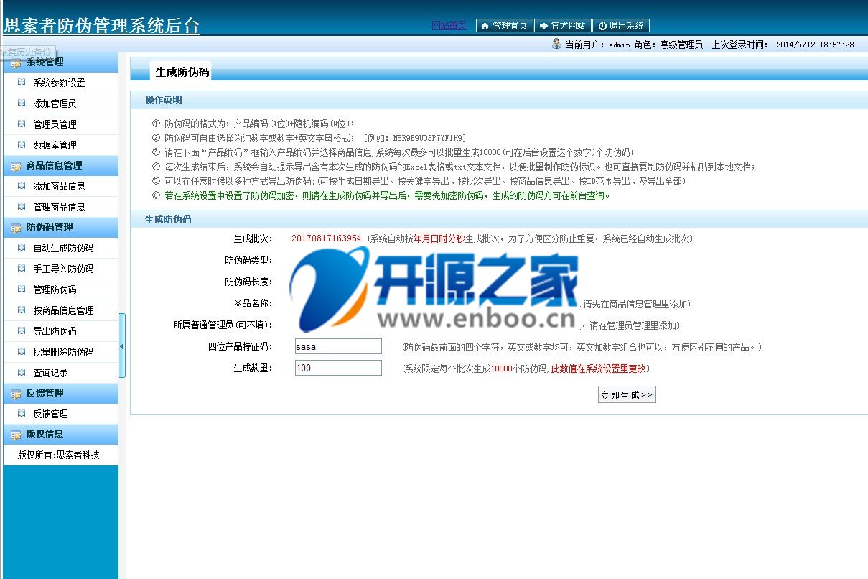
Task: Click the 商品信息管理 section folder icon
Action: coord(16,166)
